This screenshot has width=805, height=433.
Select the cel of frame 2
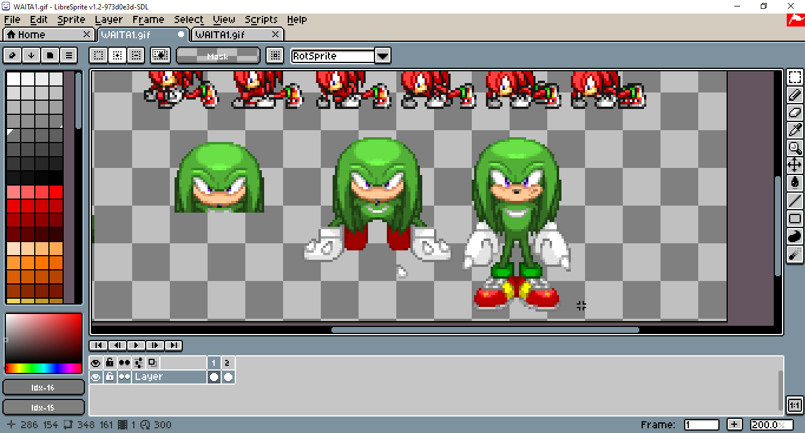point(228,377)
